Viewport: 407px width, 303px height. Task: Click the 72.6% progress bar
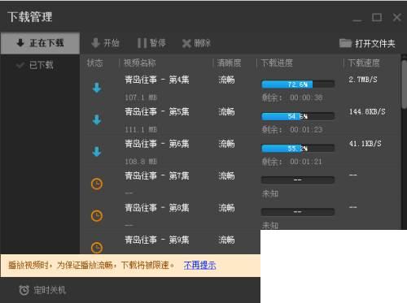click(x=298, y=84)
